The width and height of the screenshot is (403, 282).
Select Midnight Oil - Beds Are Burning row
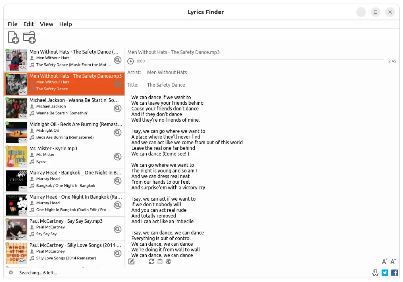64,132
